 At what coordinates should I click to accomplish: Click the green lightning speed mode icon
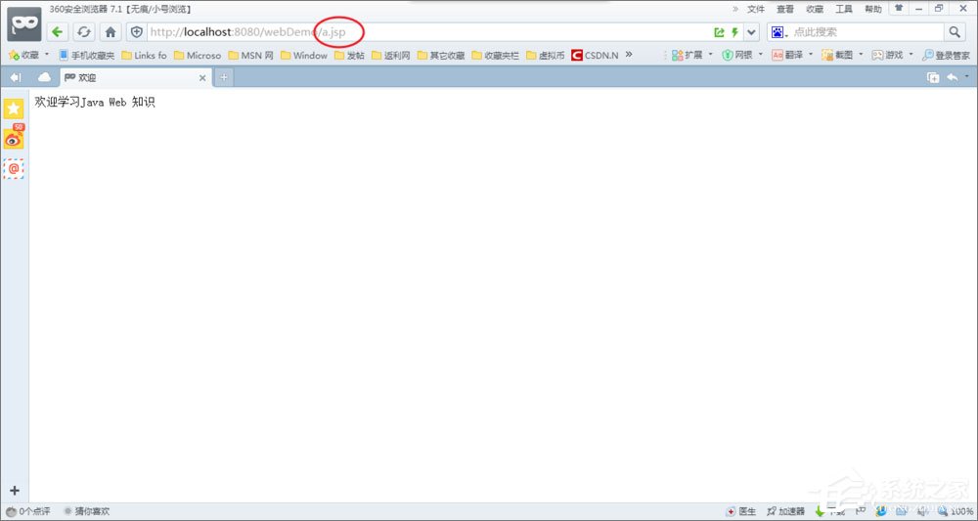click(734, 32)
